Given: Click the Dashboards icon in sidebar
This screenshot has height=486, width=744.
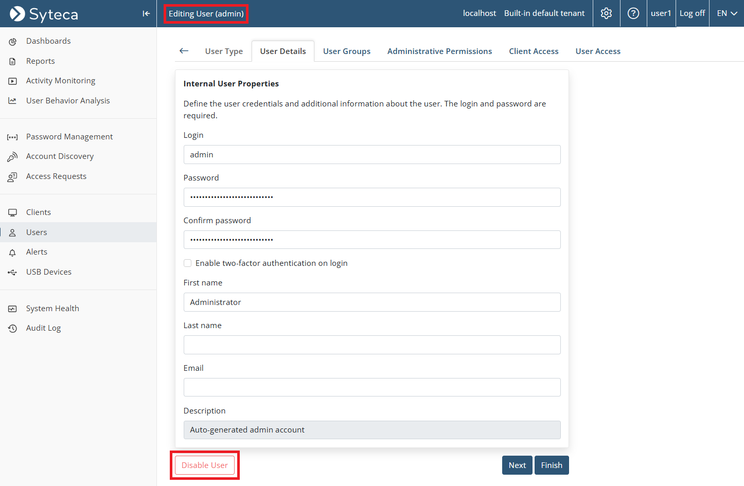Looking at the screenshot, I should tap(12, 42).
